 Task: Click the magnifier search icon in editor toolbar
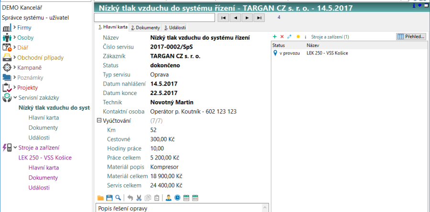[x=118, y=198]
